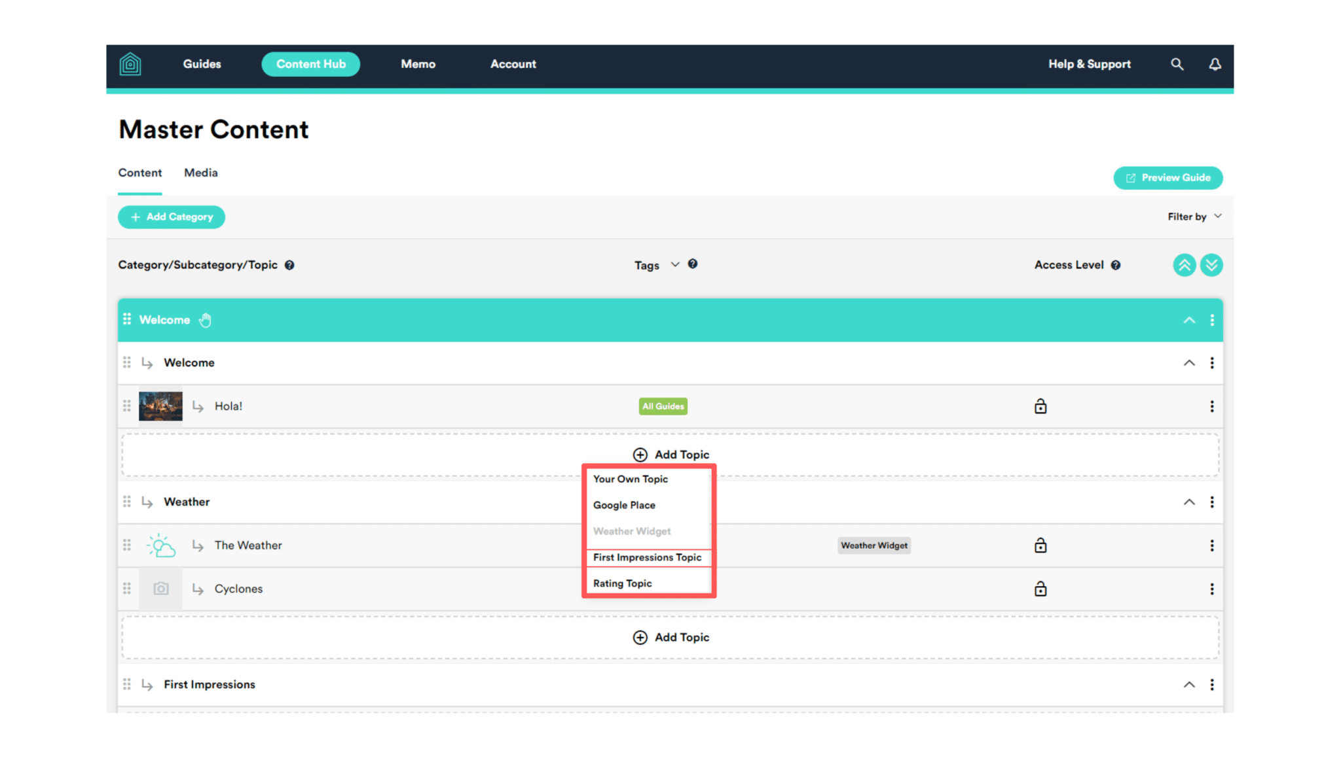This screenshot has height=758, width=1341.
Task: Collapse the Welcome subcategory section
Action: click(x=1189, y=362)
